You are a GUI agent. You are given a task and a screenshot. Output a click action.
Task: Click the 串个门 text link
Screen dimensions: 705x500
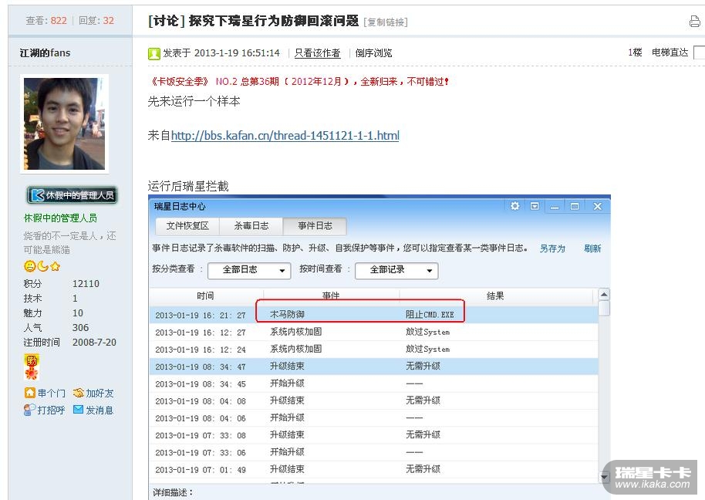[x=51, y=394]
